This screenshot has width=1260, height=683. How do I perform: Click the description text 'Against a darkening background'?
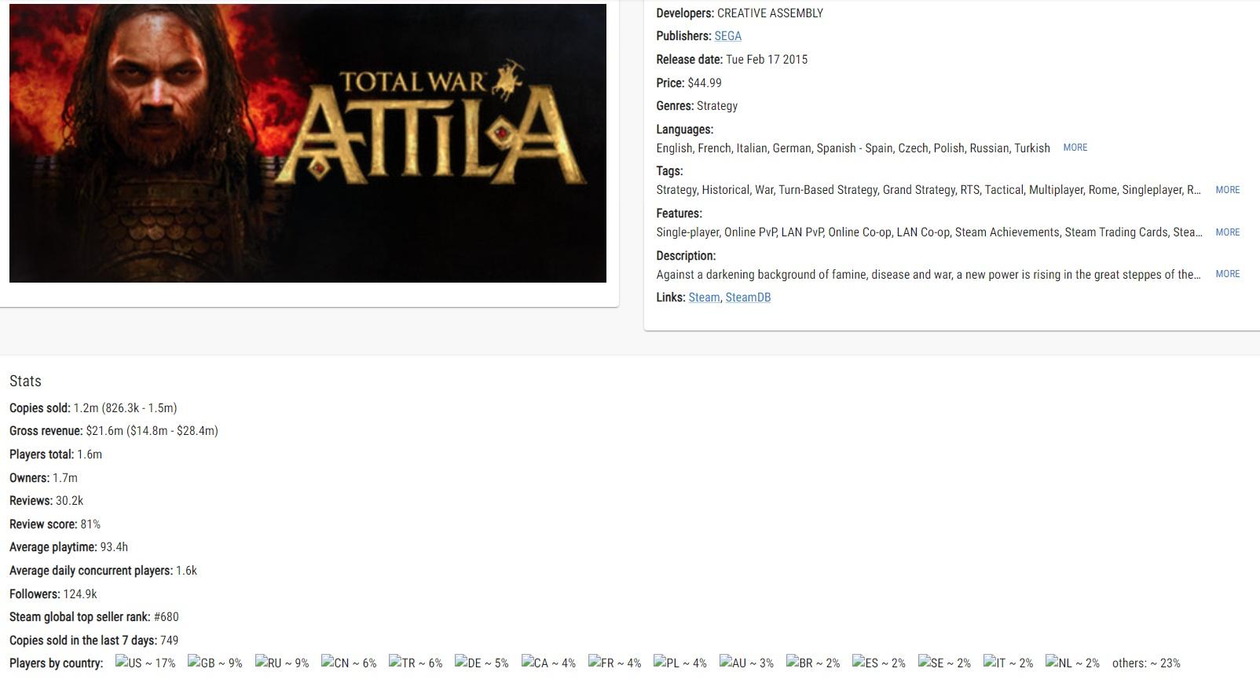(929, 275)
